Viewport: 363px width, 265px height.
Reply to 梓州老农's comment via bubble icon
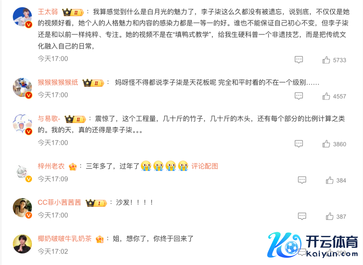click(302, 180)
